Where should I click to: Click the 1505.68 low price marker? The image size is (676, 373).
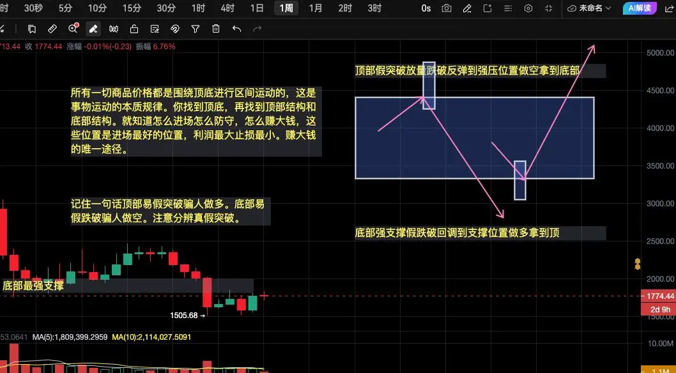tap(188, 316)
